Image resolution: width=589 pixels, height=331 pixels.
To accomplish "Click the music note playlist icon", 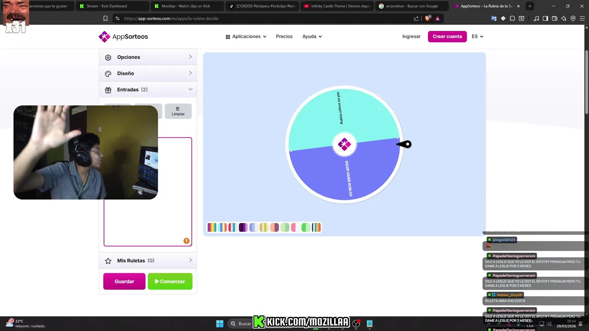I will click(x=536, y=18).
